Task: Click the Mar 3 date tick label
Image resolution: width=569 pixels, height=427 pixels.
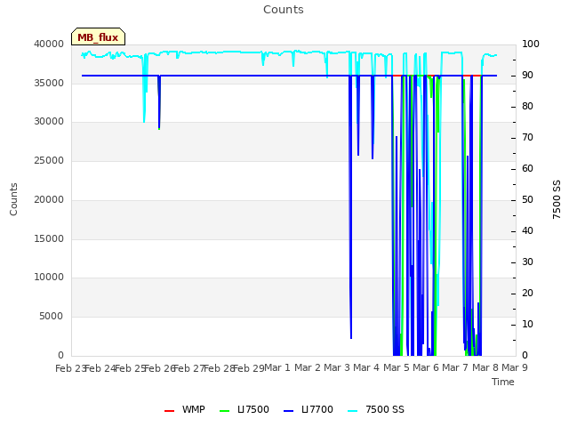Action: coord(337,367)
